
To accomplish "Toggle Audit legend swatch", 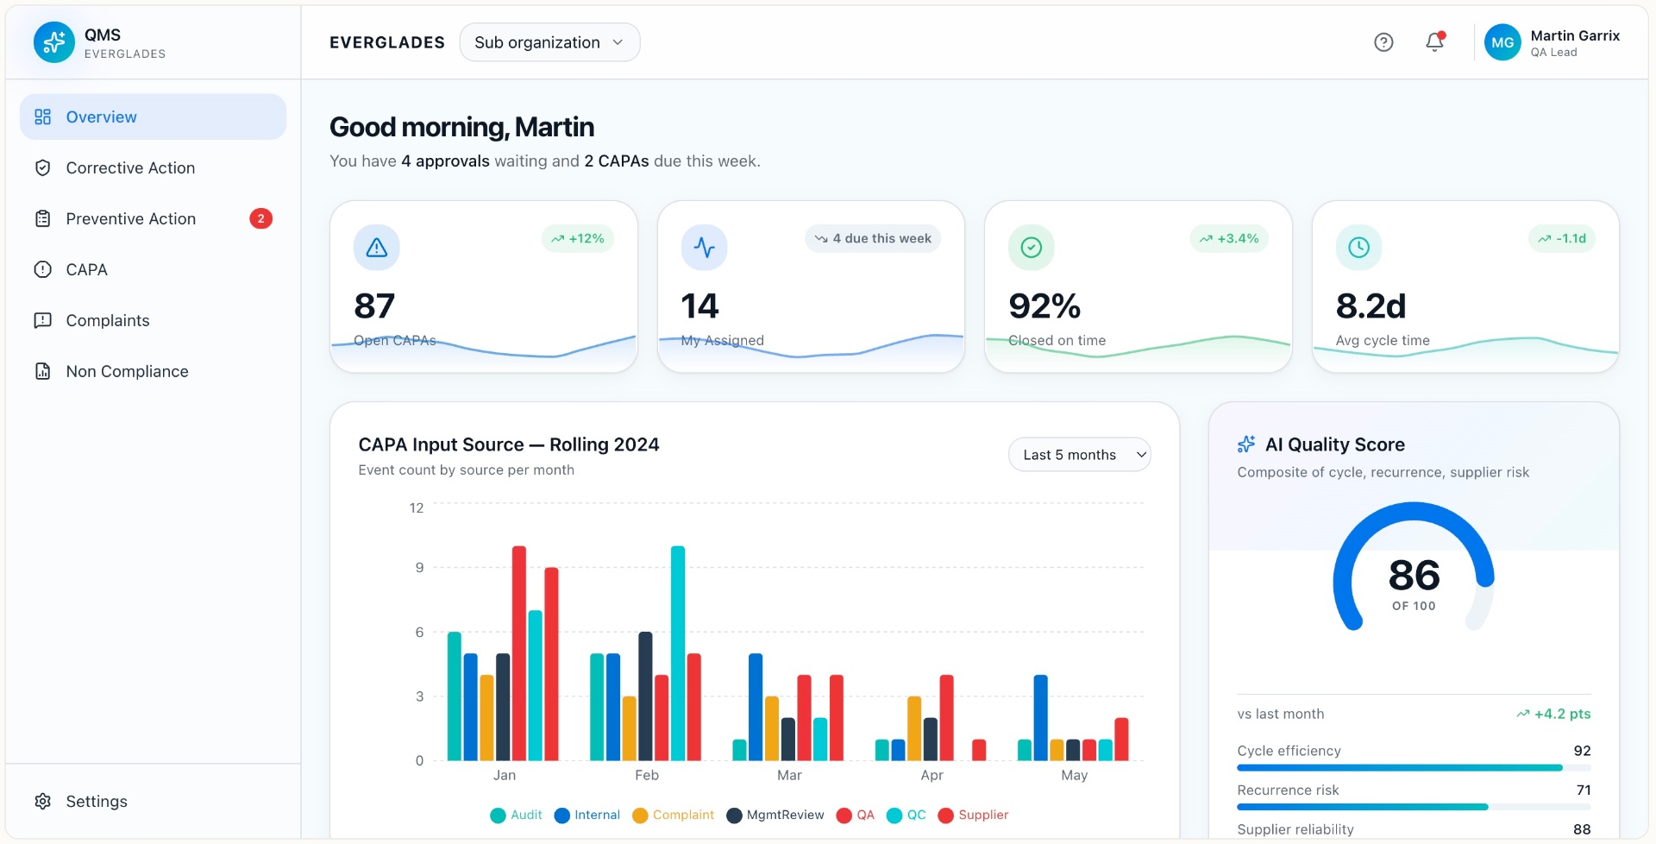I will click(x=498, y=816).
